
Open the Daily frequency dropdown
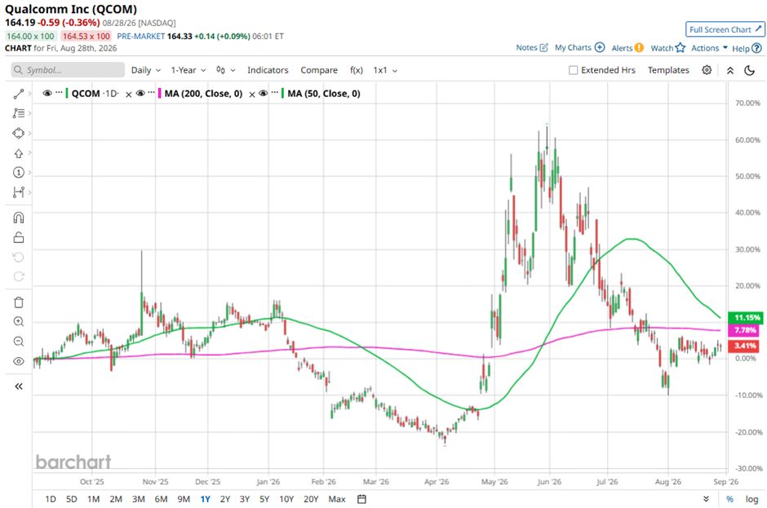(146, 70)
